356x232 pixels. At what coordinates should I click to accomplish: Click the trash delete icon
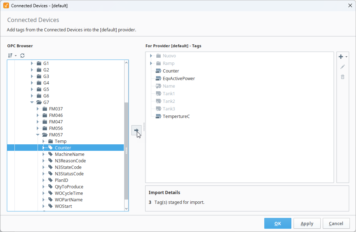[x=343, y=77]
